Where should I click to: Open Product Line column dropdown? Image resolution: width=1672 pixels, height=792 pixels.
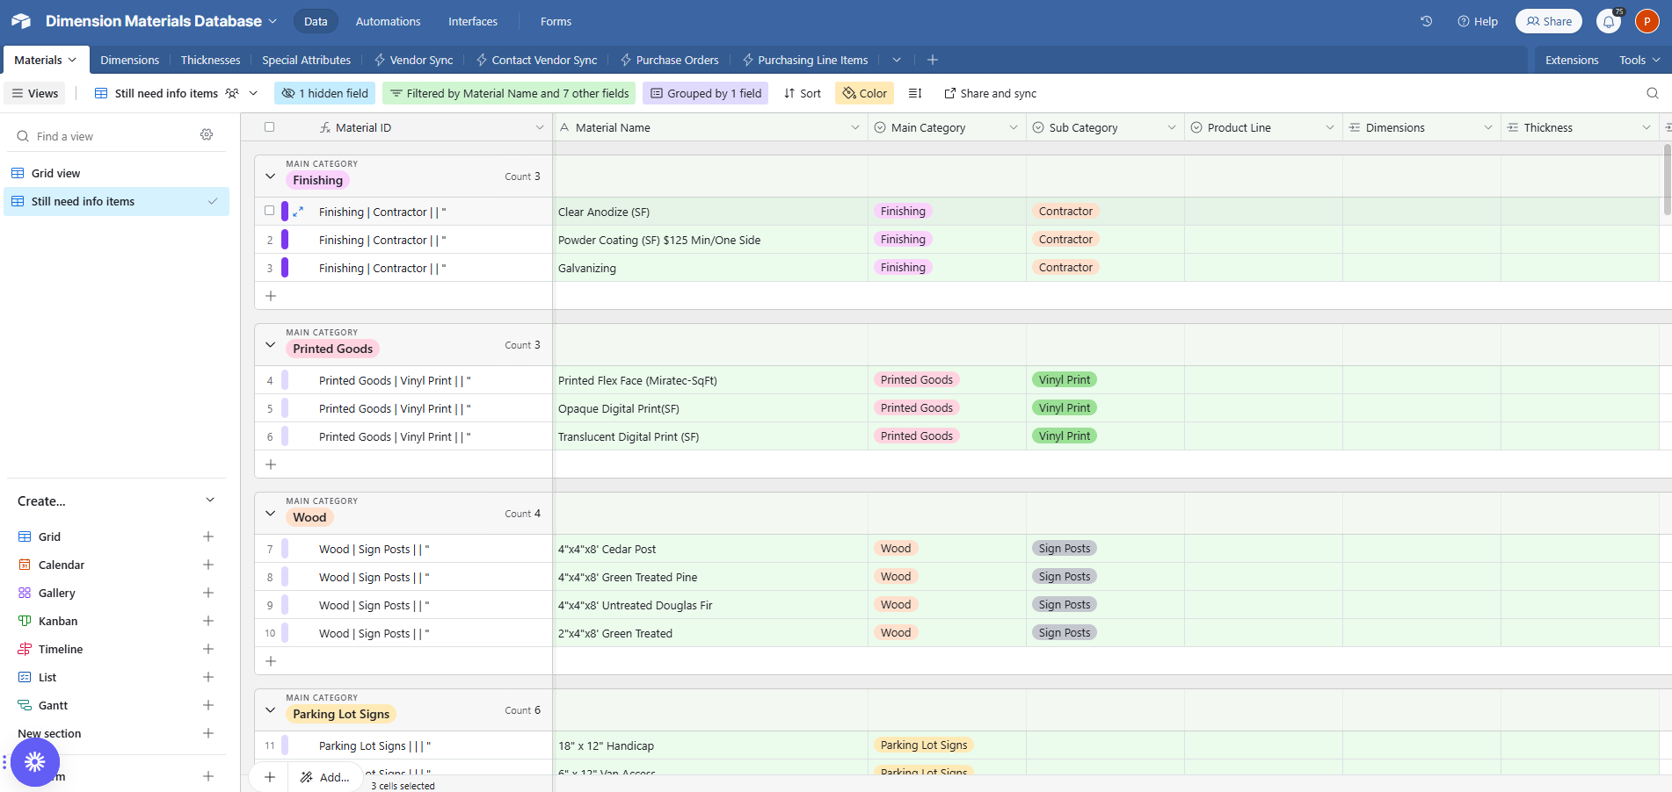(x=1330, y=127)
